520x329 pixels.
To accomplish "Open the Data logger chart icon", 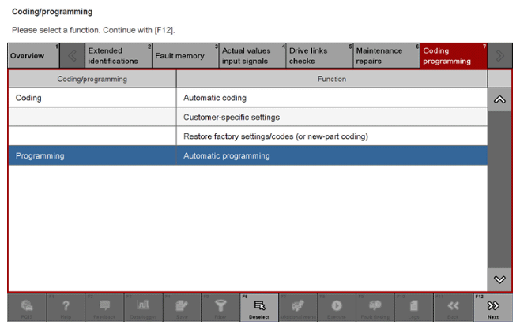I will 144,308.
